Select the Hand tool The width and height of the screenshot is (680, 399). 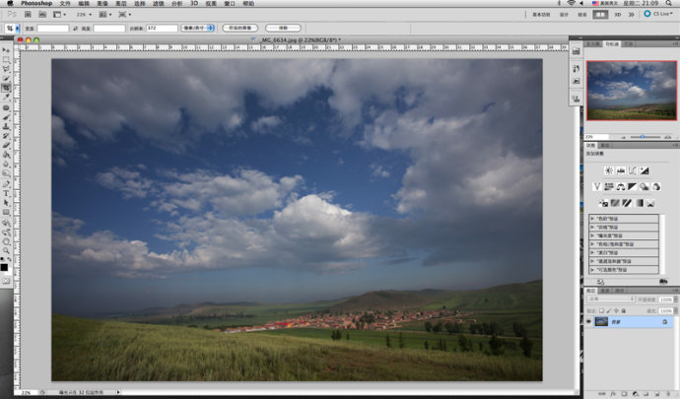point(6,241)
